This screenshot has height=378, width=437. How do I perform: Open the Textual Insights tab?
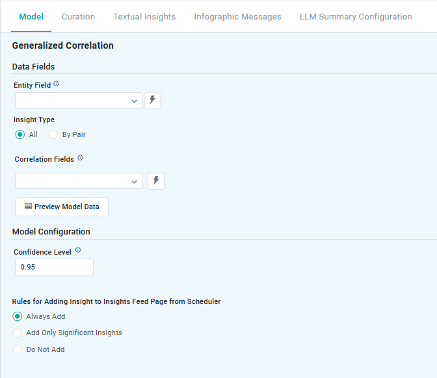point(144,17)
